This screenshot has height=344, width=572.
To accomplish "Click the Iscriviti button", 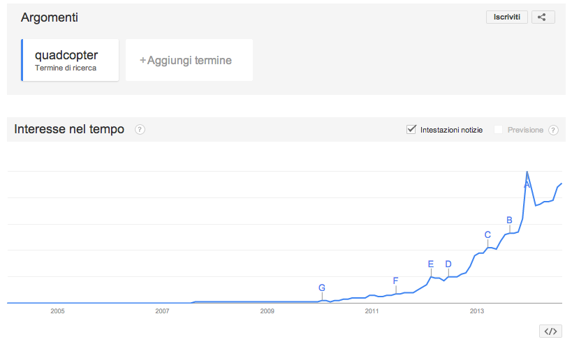I will 507,17.
